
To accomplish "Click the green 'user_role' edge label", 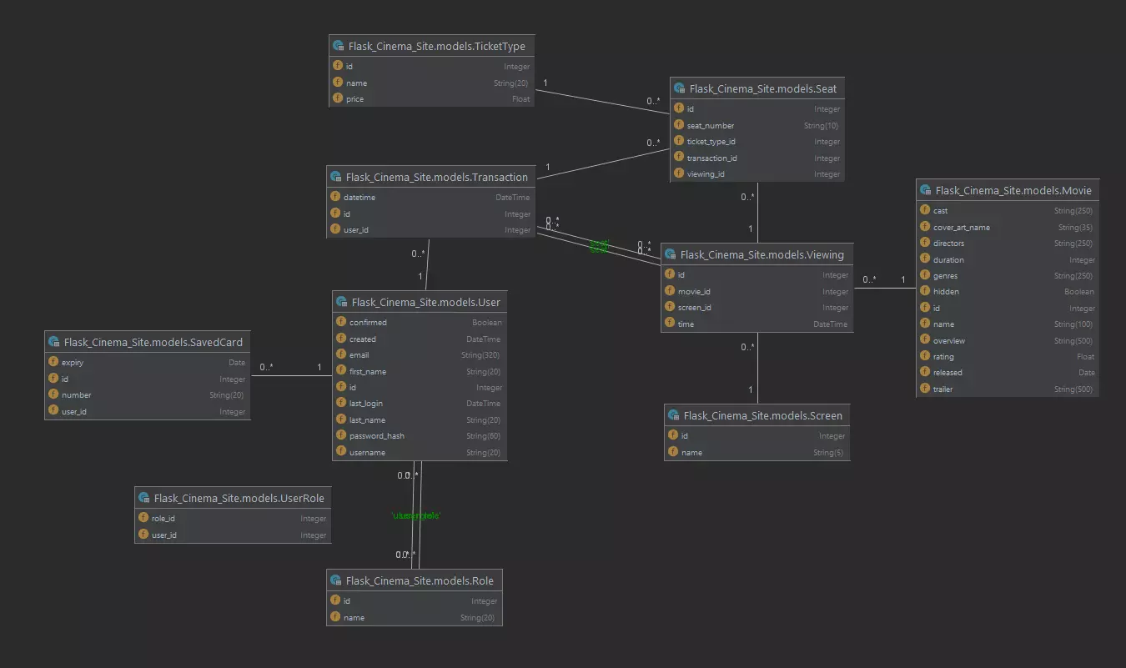I will coord(416,515).
